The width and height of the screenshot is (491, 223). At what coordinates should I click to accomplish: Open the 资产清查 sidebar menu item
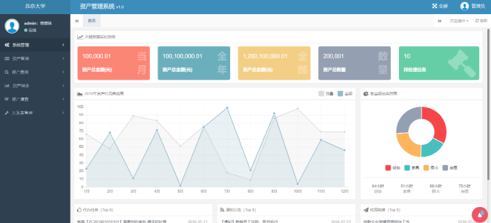(35, 99)
